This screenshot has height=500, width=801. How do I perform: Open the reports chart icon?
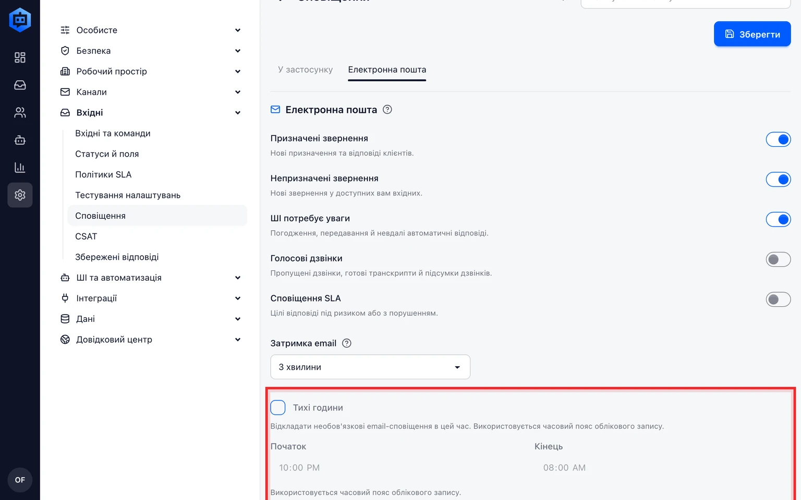pyautogui.click(x=20, y=168)
